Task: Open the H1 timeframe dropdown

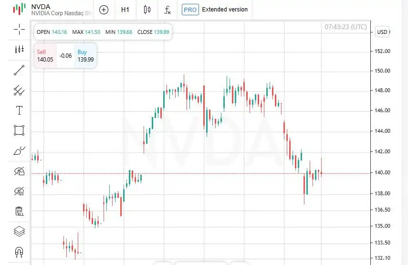Action: coord(125,10)
